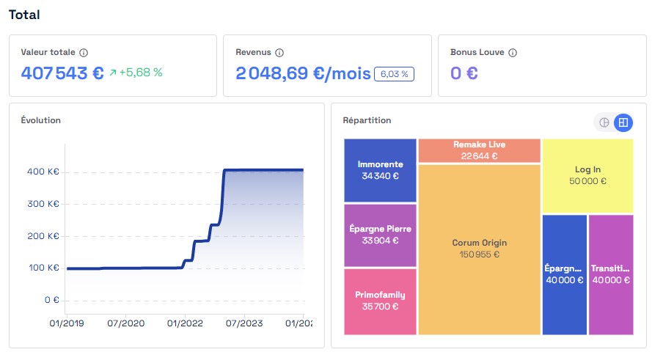Select the Épargne Pierre purple tile
This screenshot has width=652, height=352.
380,235
